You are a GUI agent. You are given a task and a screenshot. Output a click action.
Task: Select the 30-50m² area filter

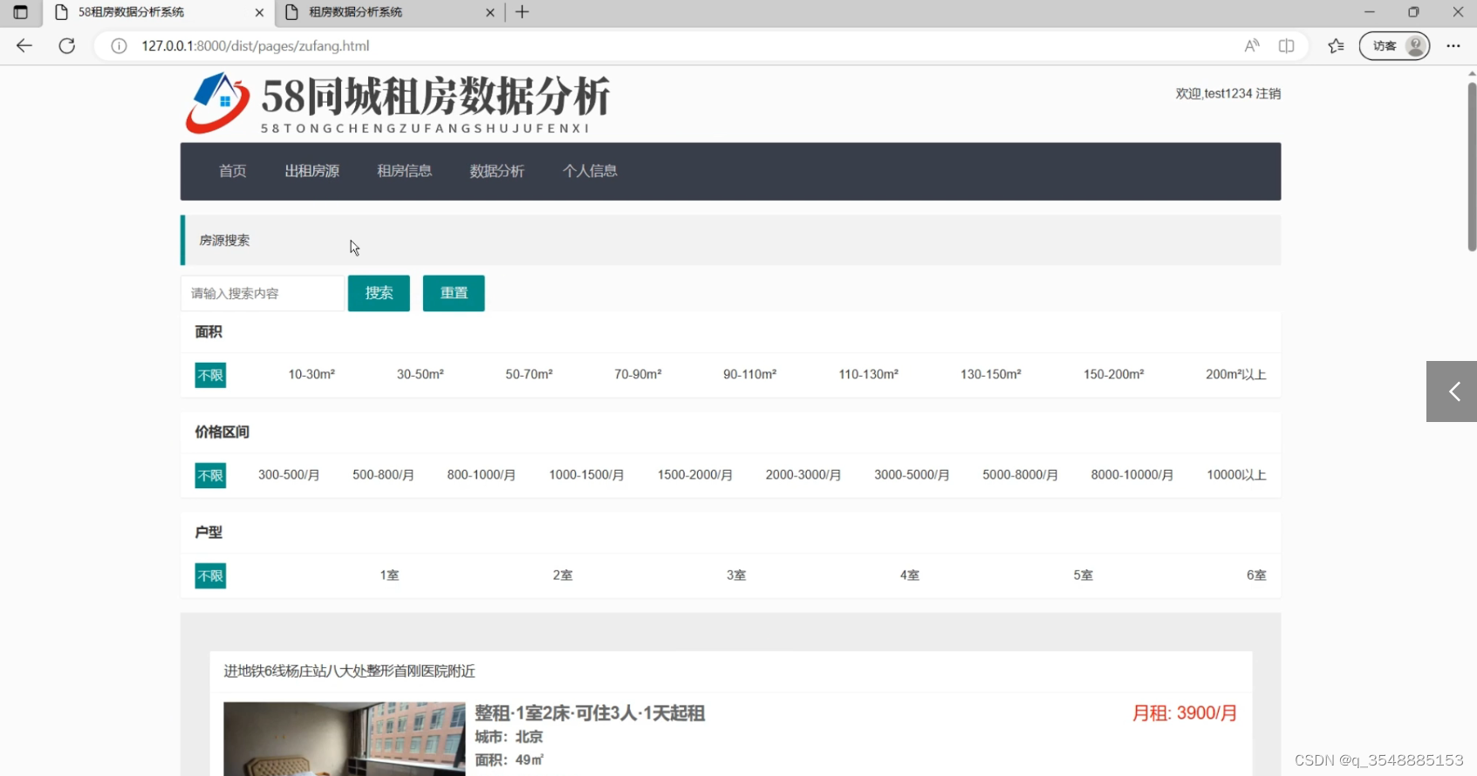pos(421,374)
